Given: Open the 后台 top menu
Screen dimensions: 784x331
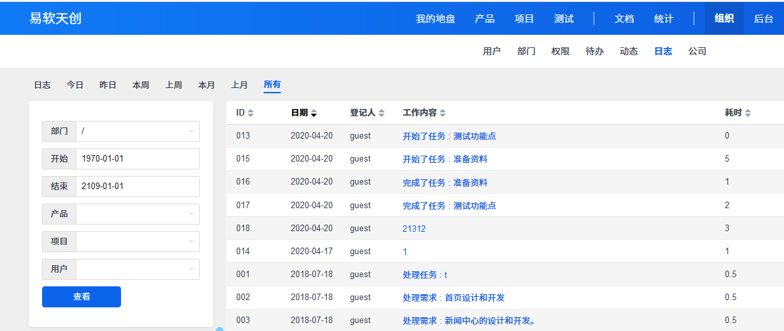Looking at the screenshot, I should pyautogui.click(x=764, y=18).
